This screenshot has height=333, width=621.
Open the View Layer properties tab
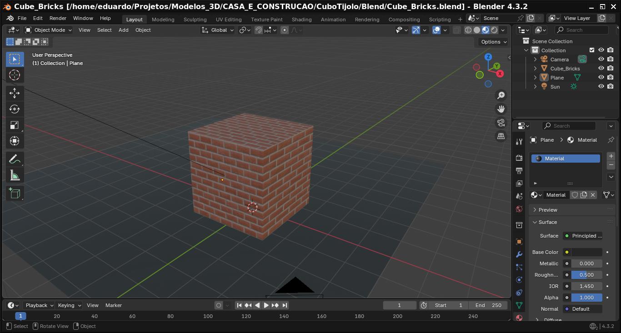coord(519,183)
